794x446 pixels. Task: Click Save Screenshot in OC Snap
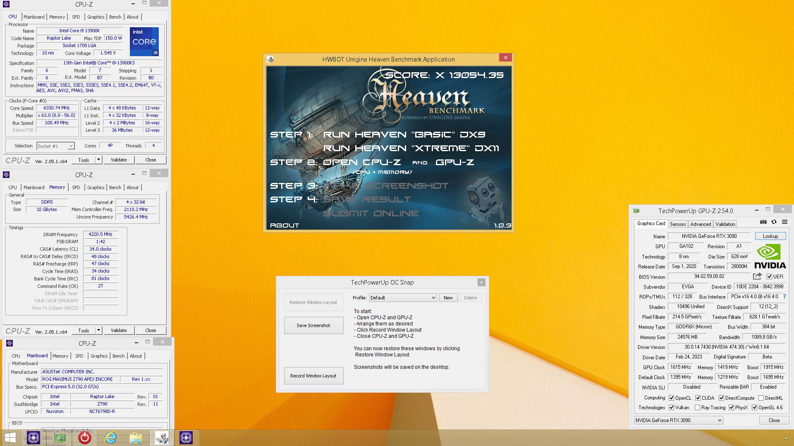[313, 325]
